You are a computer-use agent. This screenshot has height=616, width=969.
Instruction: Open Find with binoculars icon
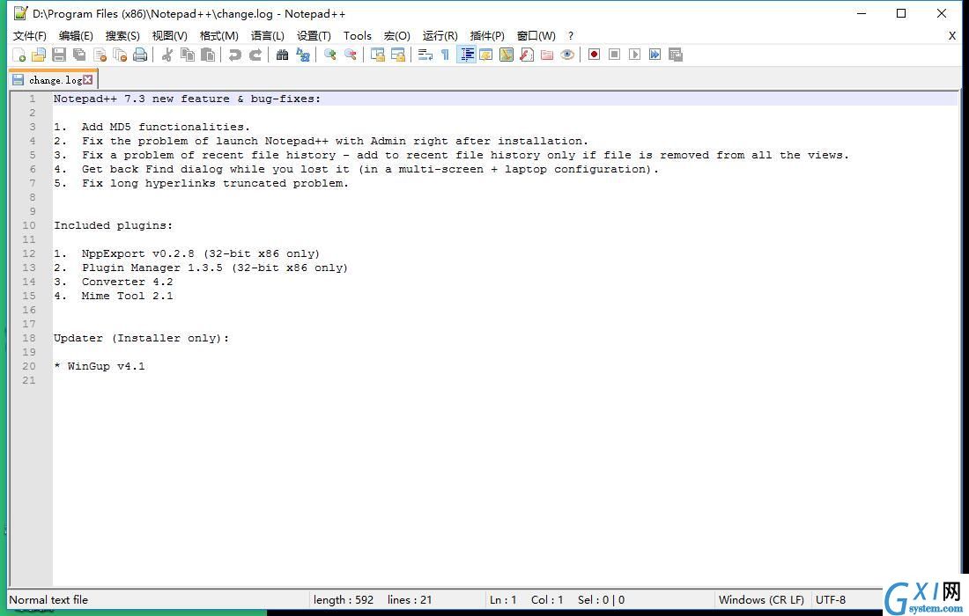pyautogui.click(x=283, y=55)
